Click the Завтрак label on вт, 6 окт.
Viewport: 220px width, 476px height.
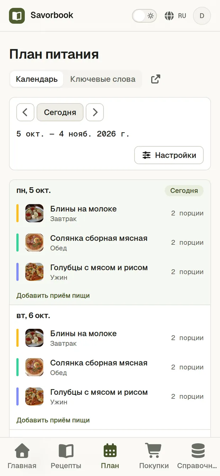[x=64, y=343]
